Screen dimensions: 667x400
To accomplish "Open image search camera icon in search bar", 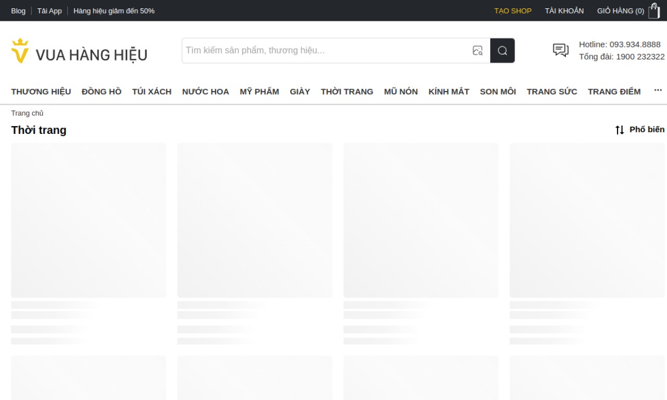I will (x=477, y=51).
